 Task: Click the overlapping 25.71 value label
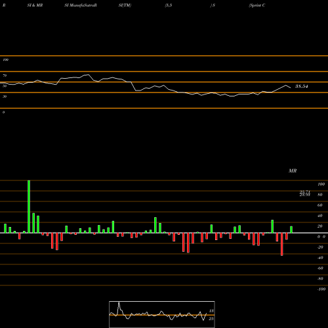(x=305, y=192)
